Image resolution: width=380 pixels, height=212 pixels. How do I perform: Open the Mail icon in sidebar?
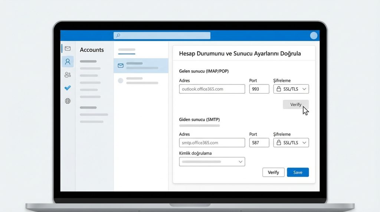click(68, 49)
